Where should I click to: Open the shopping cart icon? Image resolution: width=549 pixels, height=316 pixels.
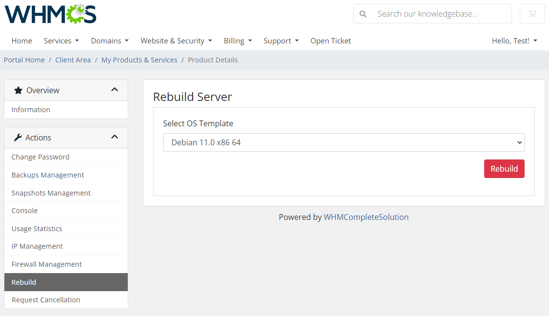[x=532, y=14]
